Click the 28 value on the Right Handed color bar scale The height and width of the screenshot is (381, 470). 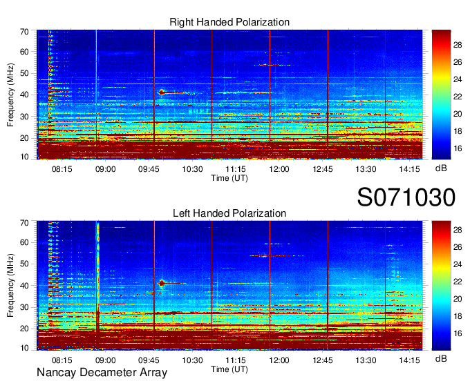coord(458,45)
